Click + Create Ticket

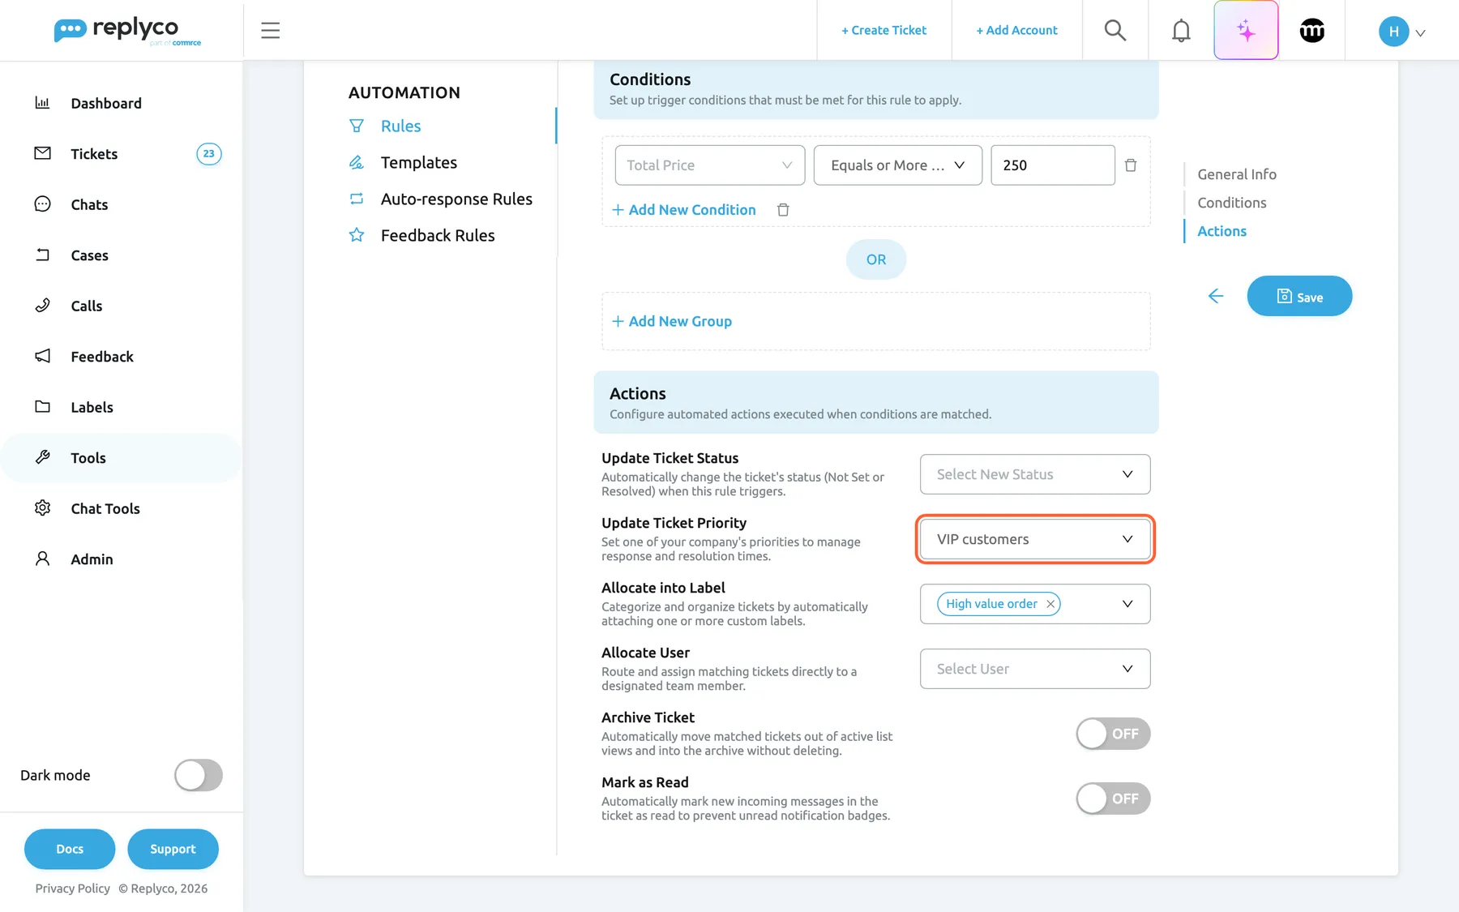coord(884,30)
